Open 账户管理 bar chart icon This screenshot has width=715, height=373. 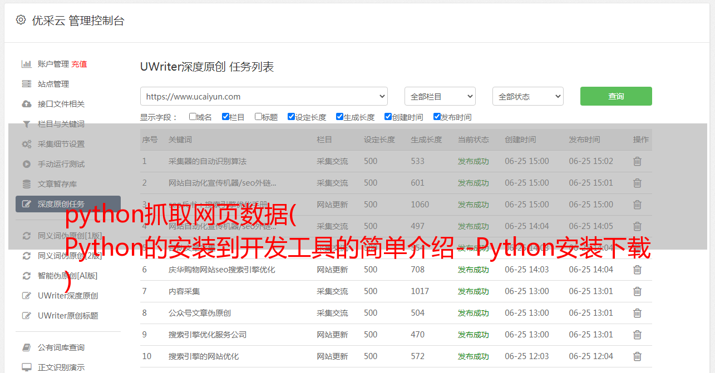26,64
